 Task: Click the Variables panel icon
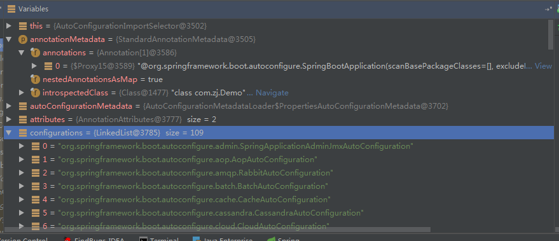pos(11,9)
